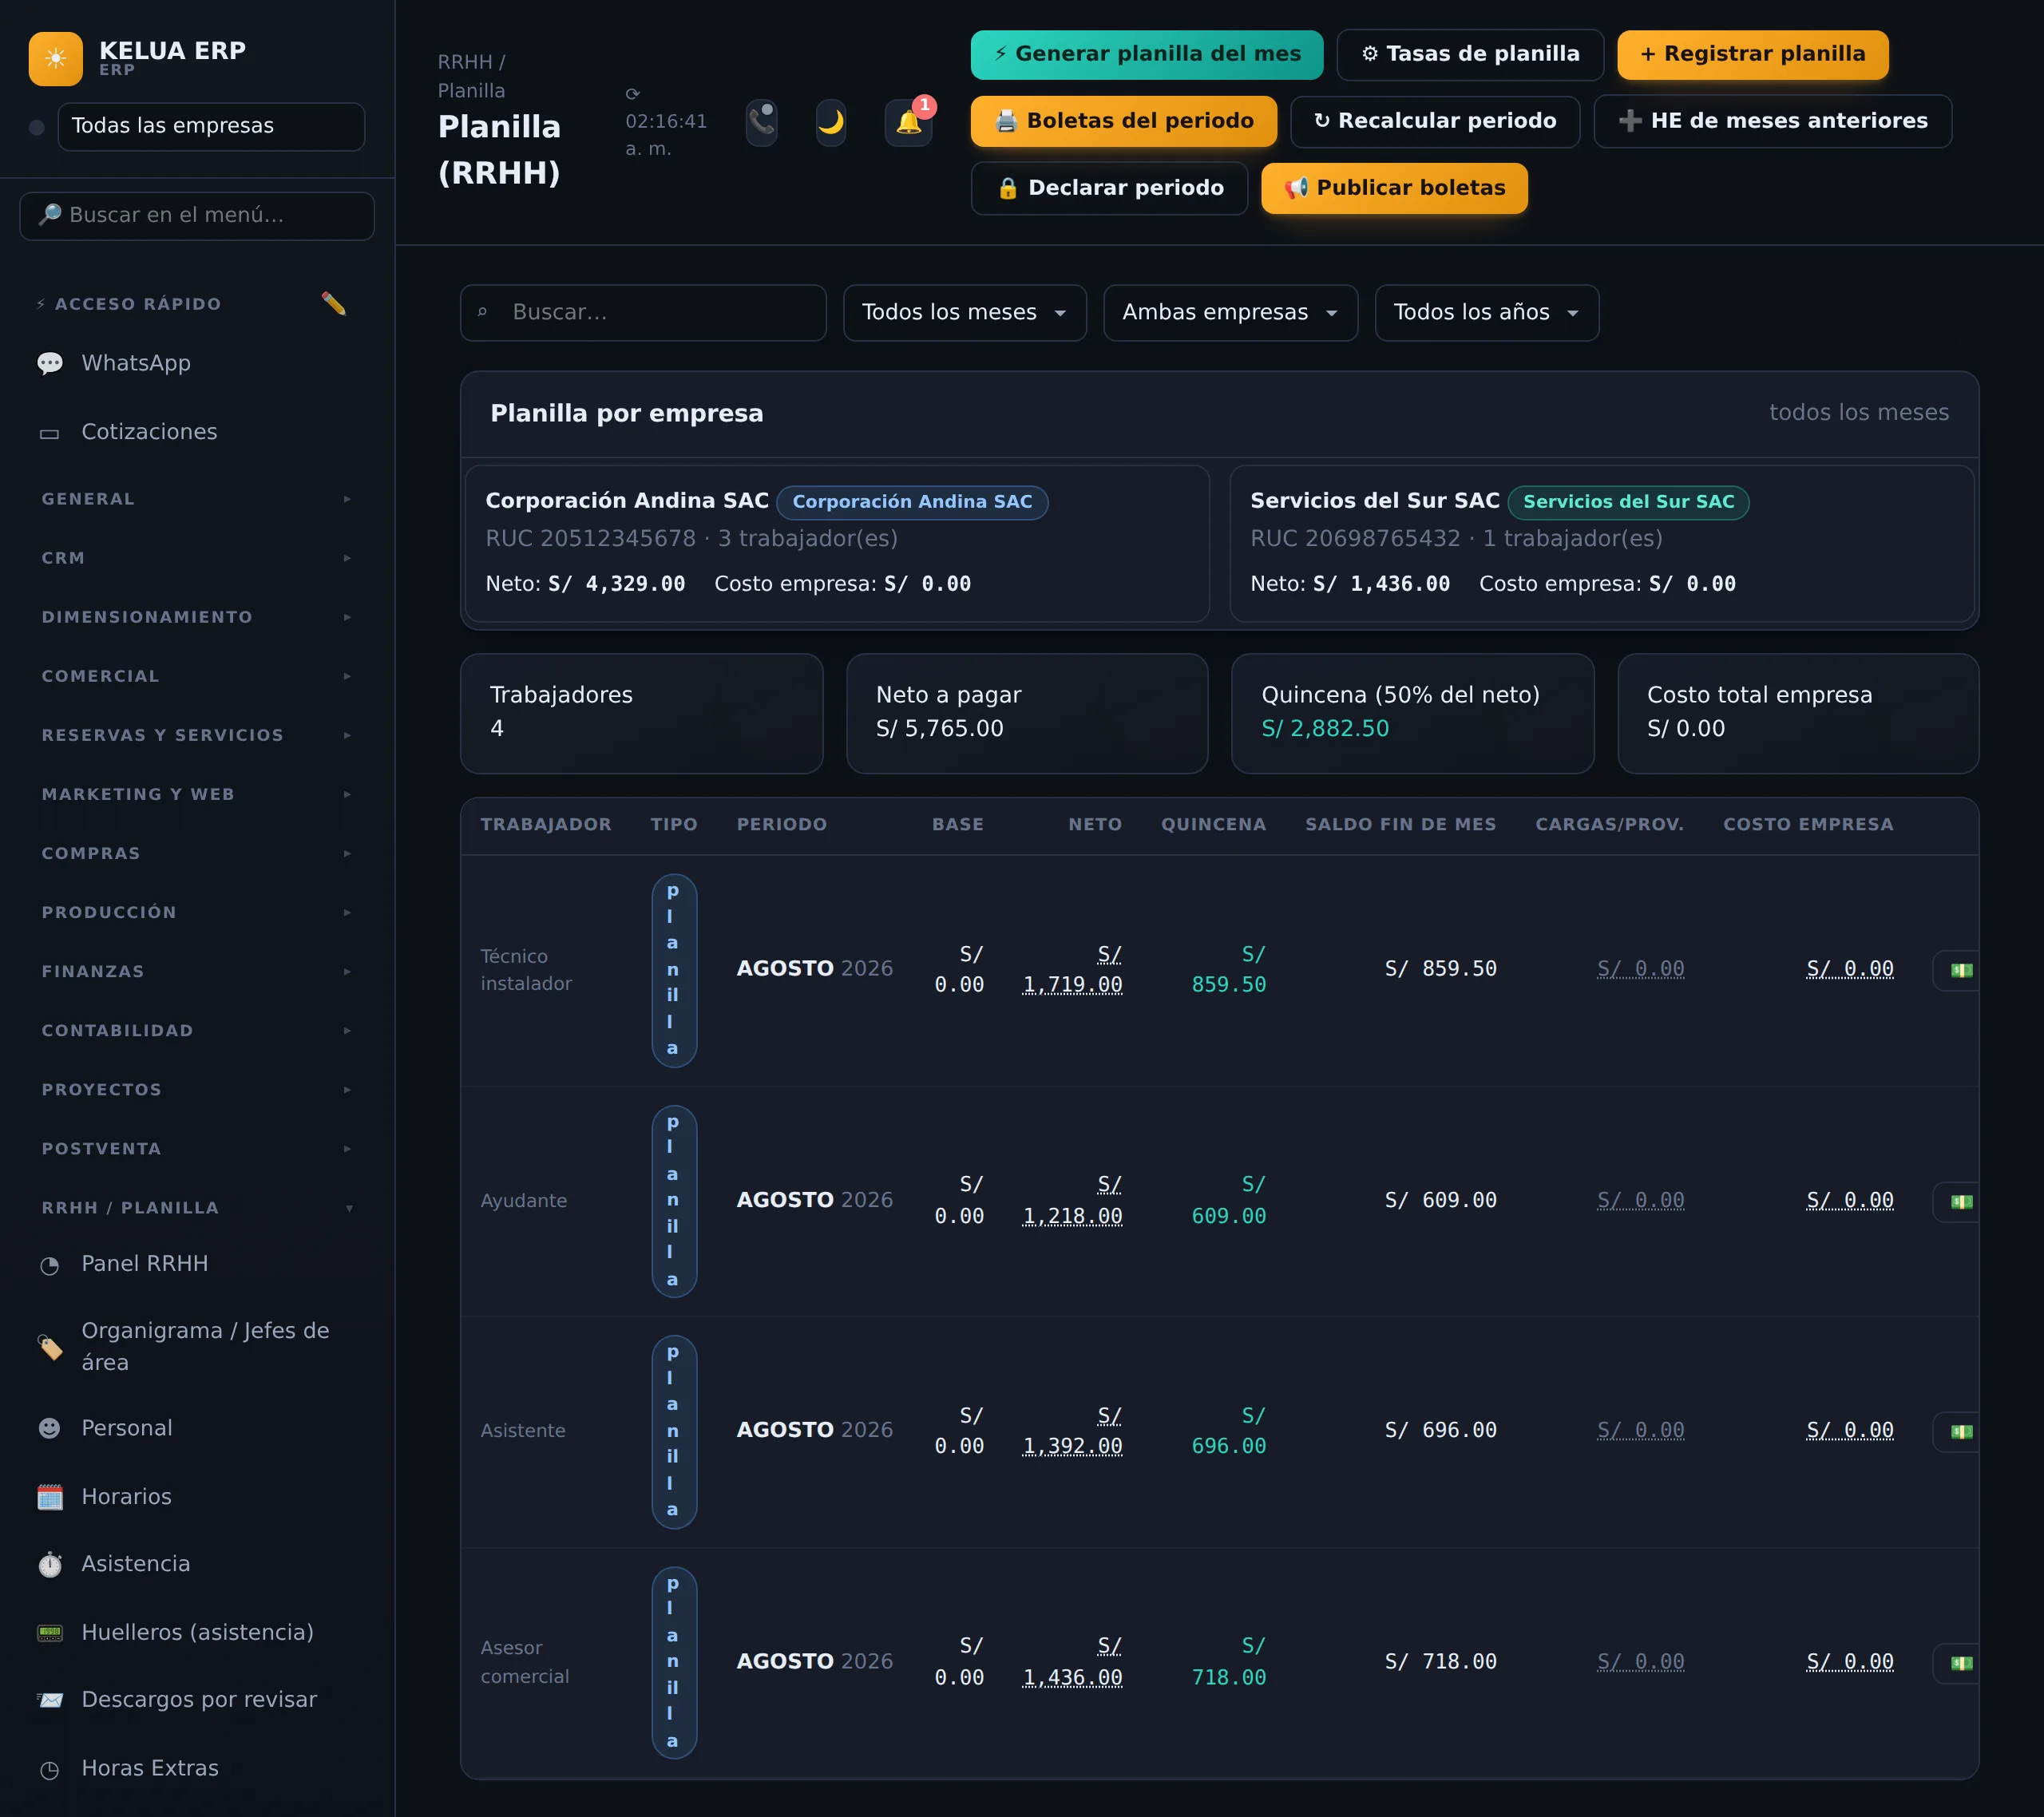The height and width of the screenshot is (1817, 2044).
Task: Expand the CRM sidebar section
Action: (x=196, y=558)
